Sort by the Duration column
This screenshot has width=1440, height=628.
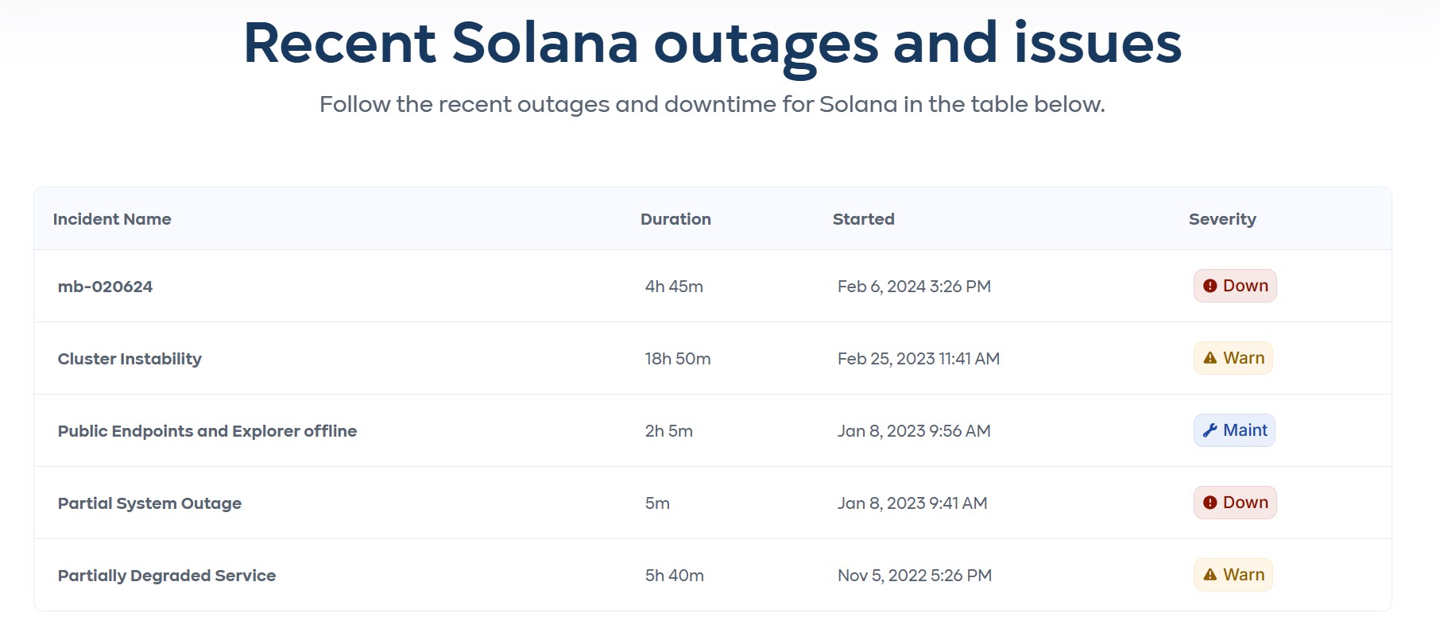675,218
